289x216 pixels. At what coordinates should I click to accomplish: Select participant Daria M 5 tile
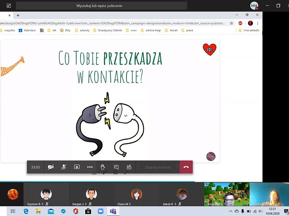click(137, 194)
